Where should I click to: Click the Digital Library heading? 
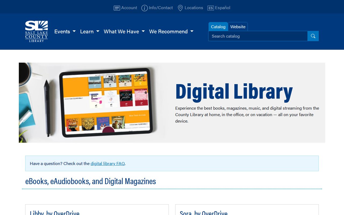point(234,92)
